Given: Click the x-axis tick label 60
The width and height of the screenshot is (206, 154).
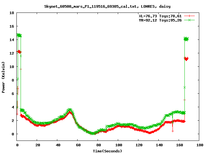Looking at the screenshot, I should (x=78, y=145).
